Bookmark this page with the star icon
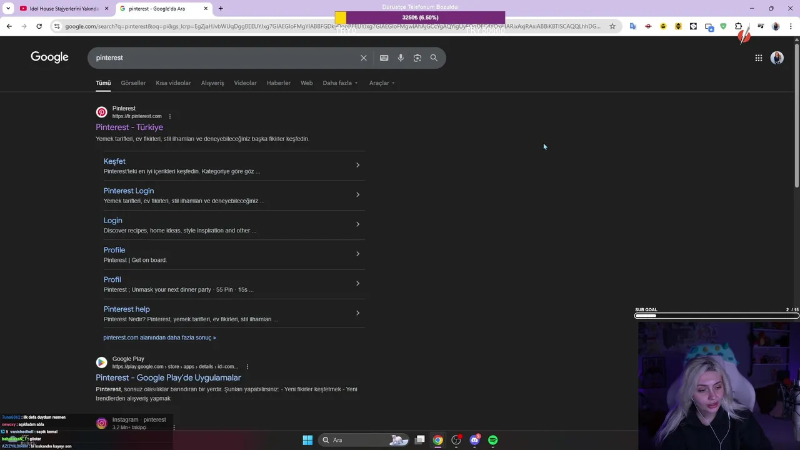The image size is (800, 450). click(x=612, y=26)
